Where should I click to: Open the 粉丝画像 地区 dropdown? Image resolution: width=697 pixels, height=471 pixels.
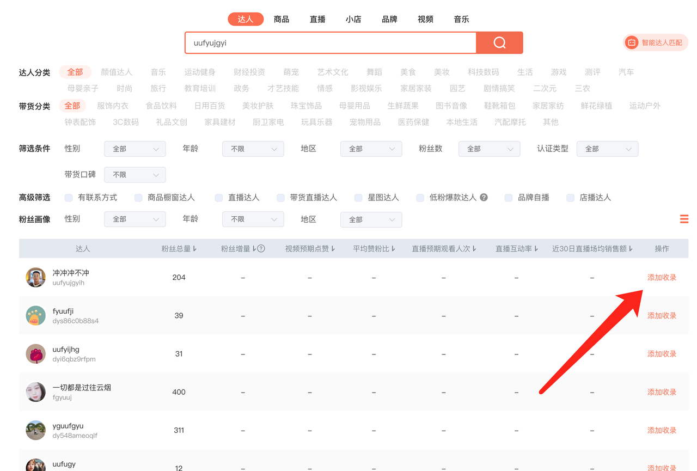pyautogui.click(x=371, y=219)
